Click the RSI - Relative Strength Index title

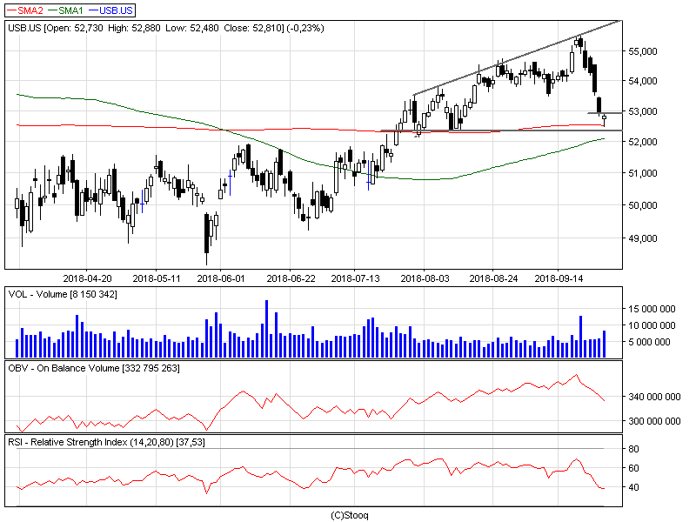pyautogui.click(x=106, y=443)
